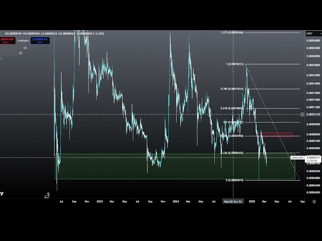Click the TradingView logo at bottom left
Image resolution: width=322 pixels, height=241 pixels.
point(2,193)
